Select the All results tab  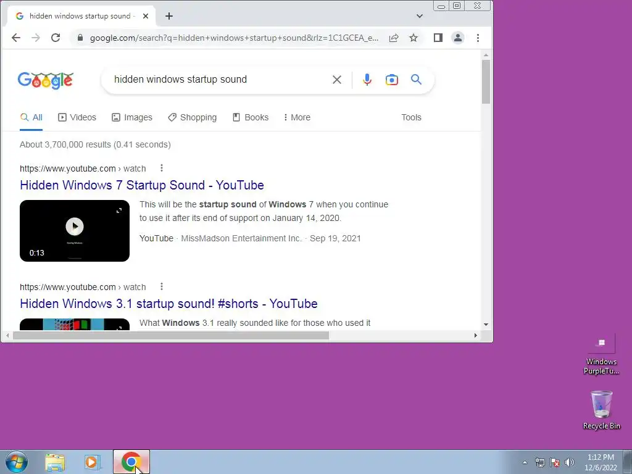(31, 117)
